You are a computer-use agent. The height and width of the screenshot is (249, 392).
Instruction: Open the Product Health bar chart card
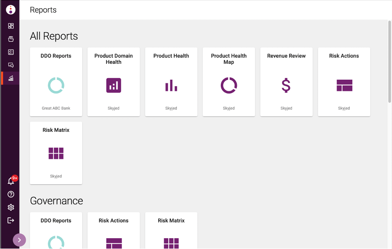tap(171, 82)
